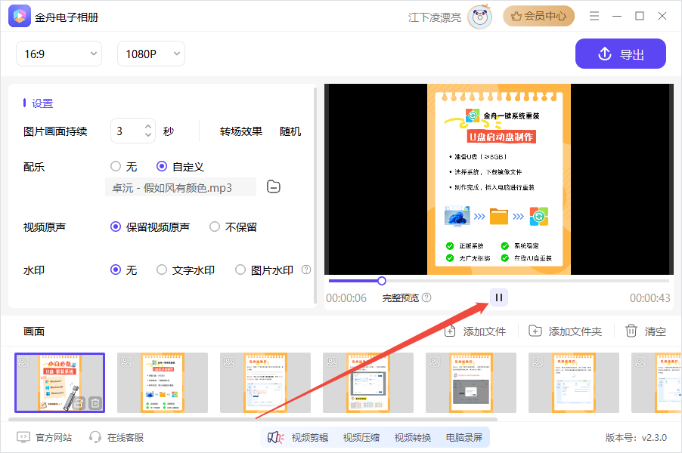Screen dimensions: 682x453
Task: Open 会员中心 membership center
Action: click(x=539, y=17)
